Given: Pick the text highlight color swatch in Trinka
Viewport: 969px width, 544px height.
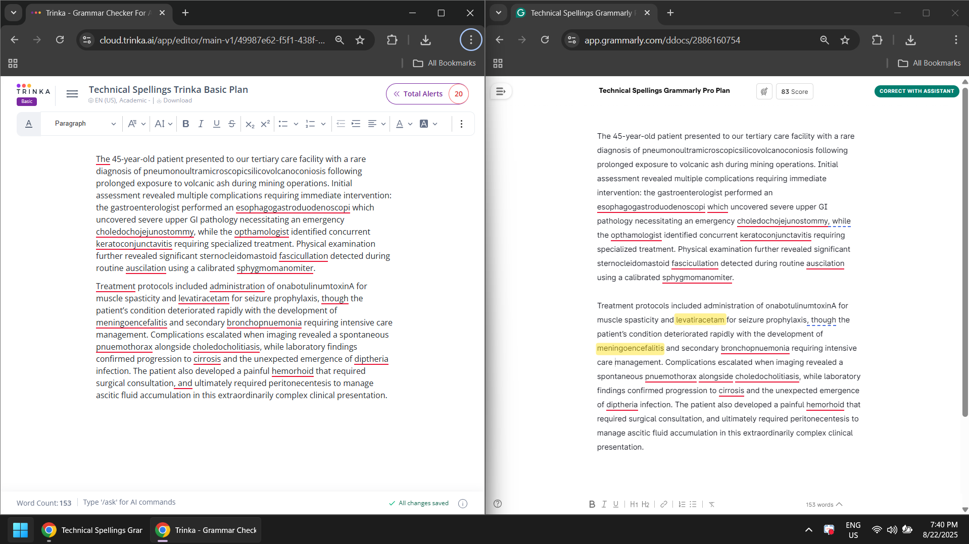Looking at the screenshot, I should [424, 124].
